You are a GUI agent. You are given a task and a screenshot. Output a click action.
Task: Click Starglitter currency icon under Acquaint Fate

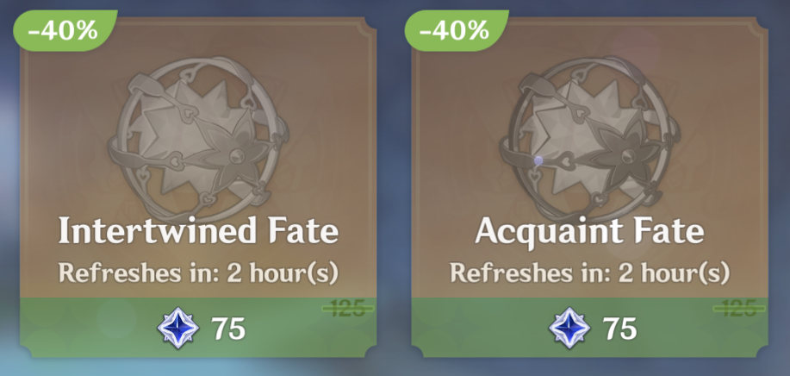click(x=569, y=329)
